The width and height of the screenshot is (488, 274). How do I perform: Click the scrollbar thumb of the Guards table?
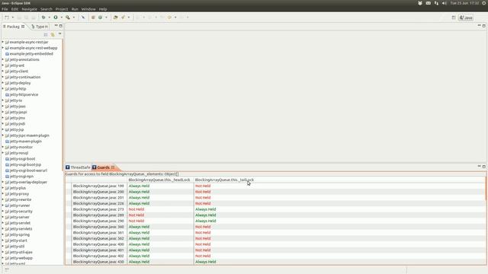click(486, 189)
